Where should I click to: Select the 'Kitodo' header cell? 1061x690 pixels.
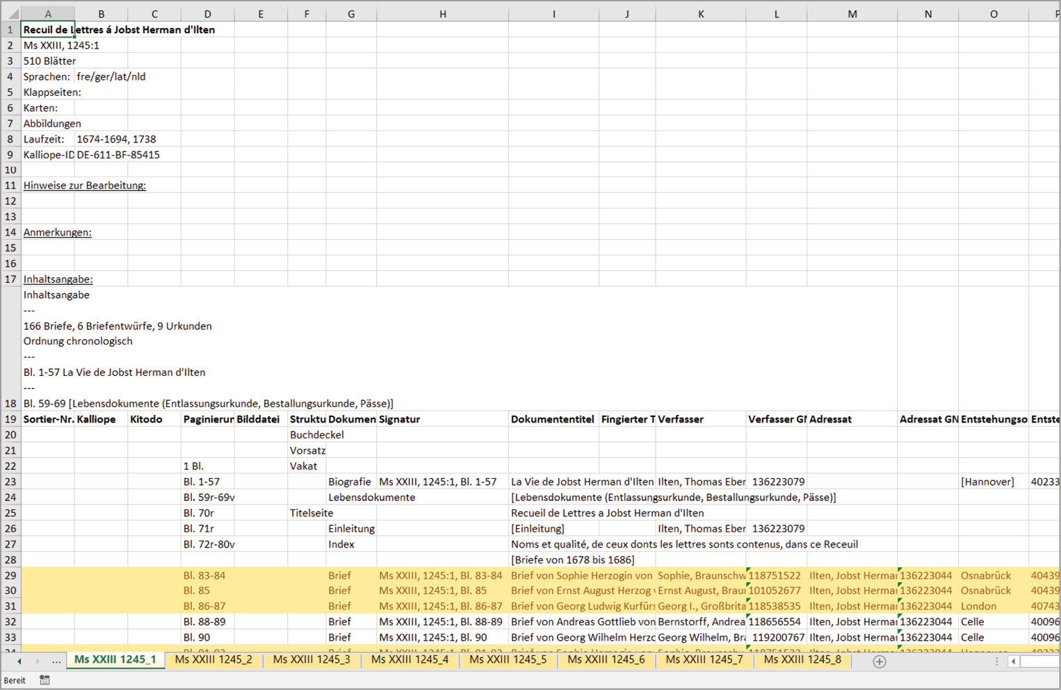pyautogui.click(x=154, y=419)
